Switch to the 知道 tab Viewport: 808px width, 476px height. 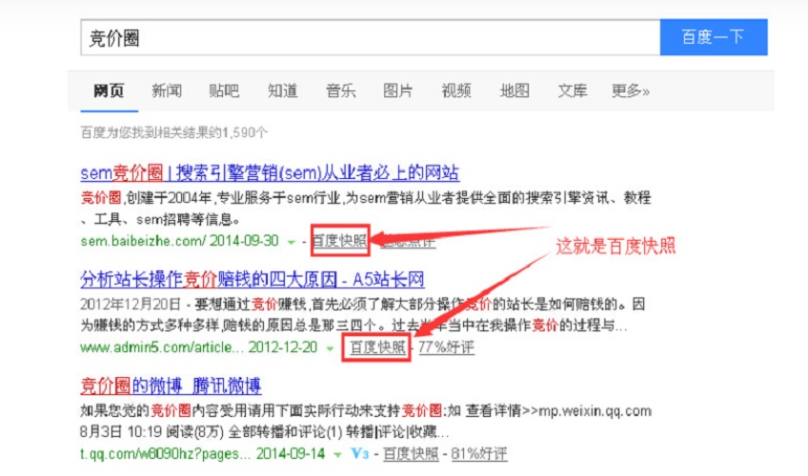[x=282, y=91]
